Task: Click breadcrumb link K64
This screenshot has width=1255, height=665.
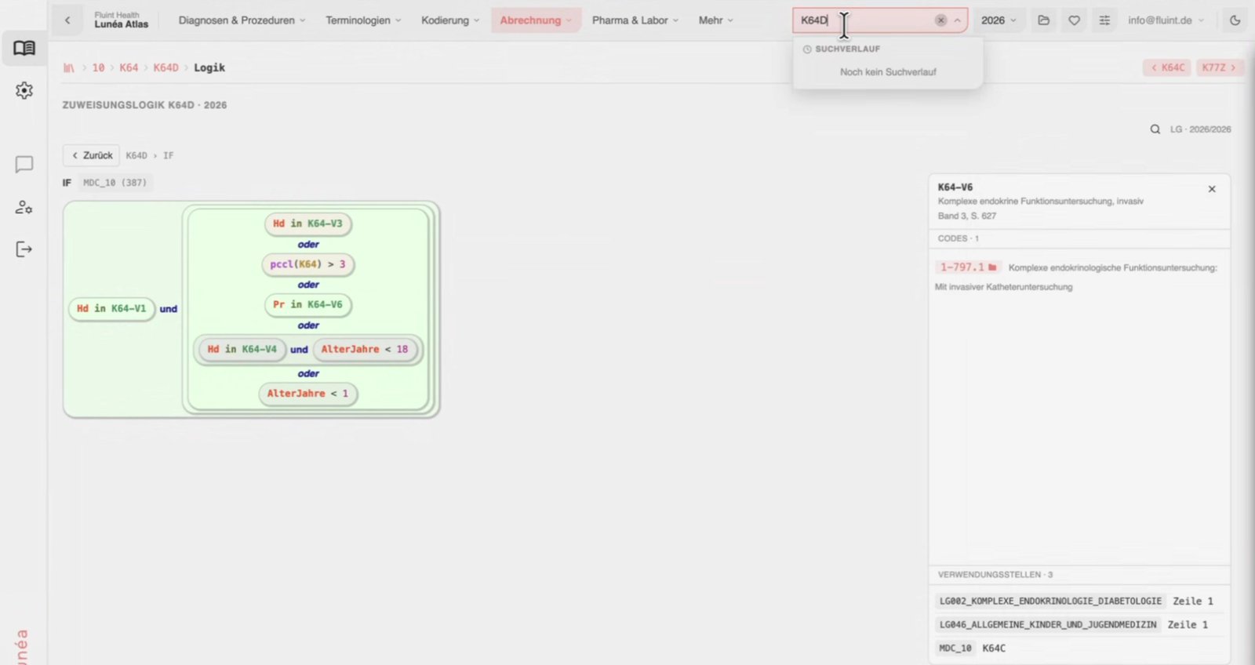Action: [129, 68]
